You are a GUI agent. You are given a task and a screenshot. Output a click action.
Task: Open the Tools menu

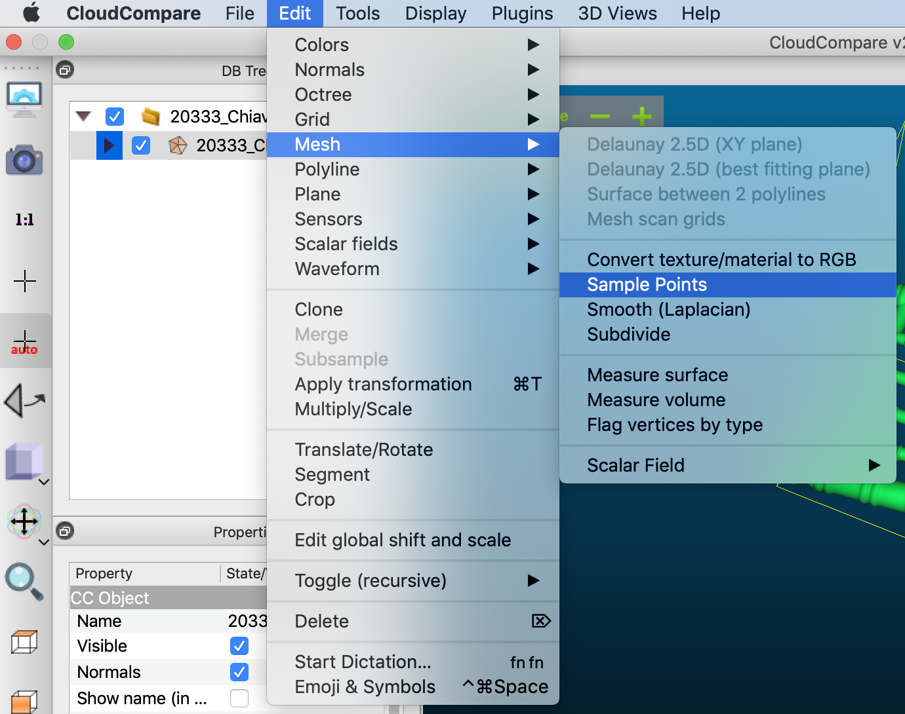[358, 13]
